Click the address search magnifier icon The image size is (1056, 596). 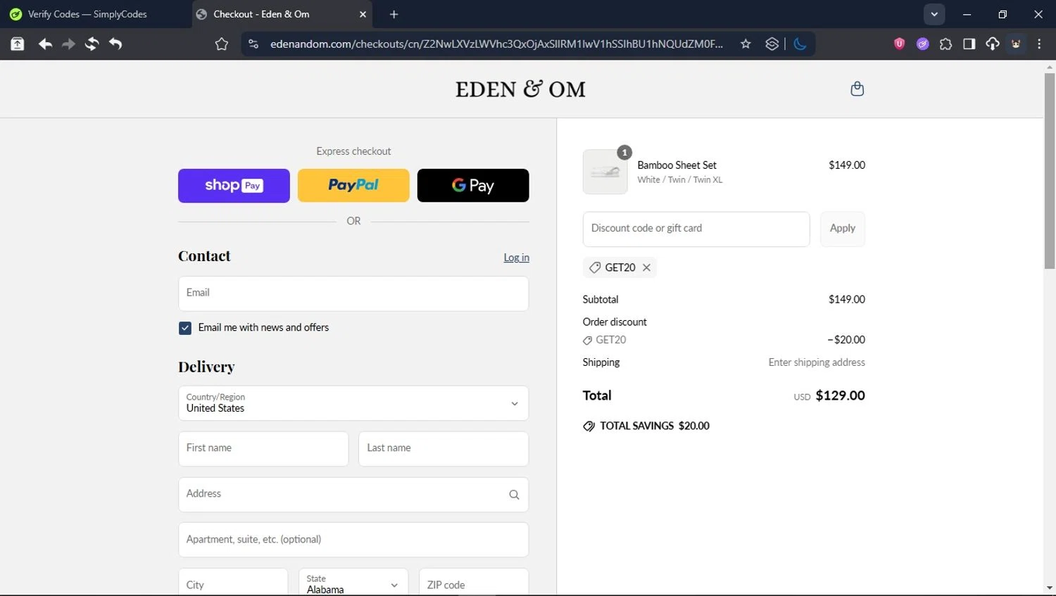coord(514,495)
